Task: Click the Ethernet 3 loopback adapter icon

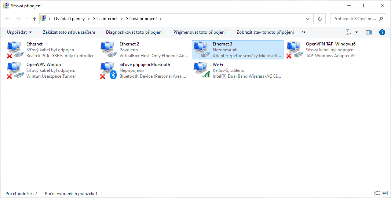Action: coord(201,50)
